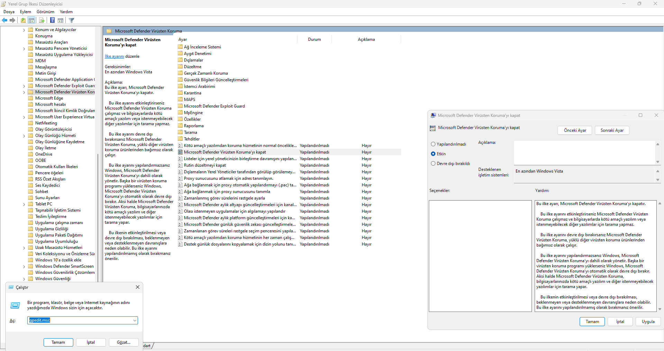Sort the list by the Ayar column header
Image resolution: width=664 pixels, height=351 pixels.
coord(237,39)
